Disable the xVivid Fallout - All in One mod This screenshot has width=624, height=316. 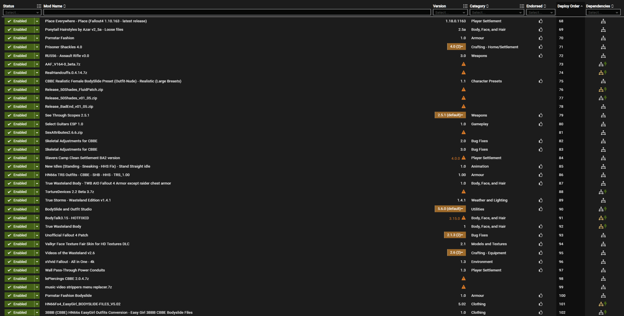click(19, 262)
